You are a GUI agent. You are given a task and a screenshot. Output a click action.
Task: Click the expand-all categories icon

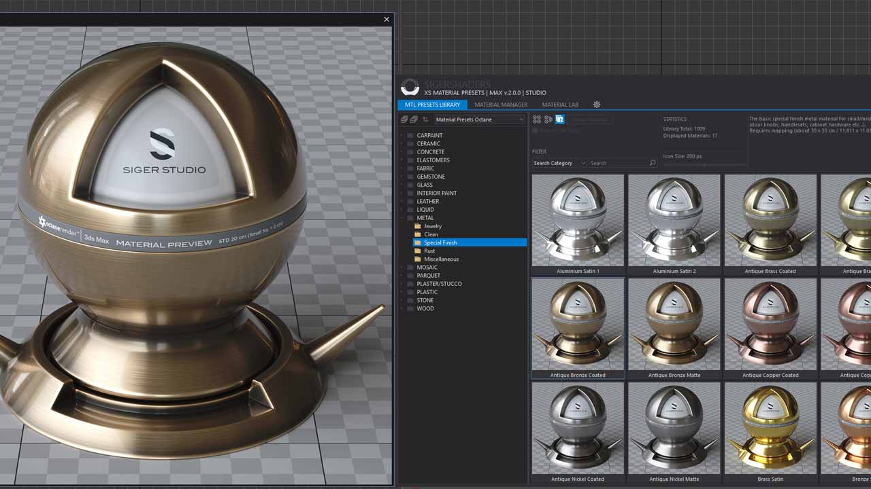pyautogui.click(x=404, y=120)
